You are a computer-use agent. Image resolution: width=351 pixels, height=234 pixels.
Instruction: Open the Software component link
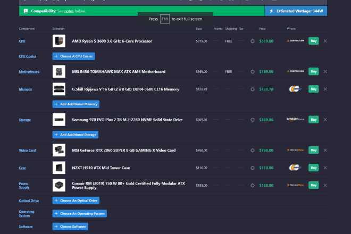click(x=26, y=227)
